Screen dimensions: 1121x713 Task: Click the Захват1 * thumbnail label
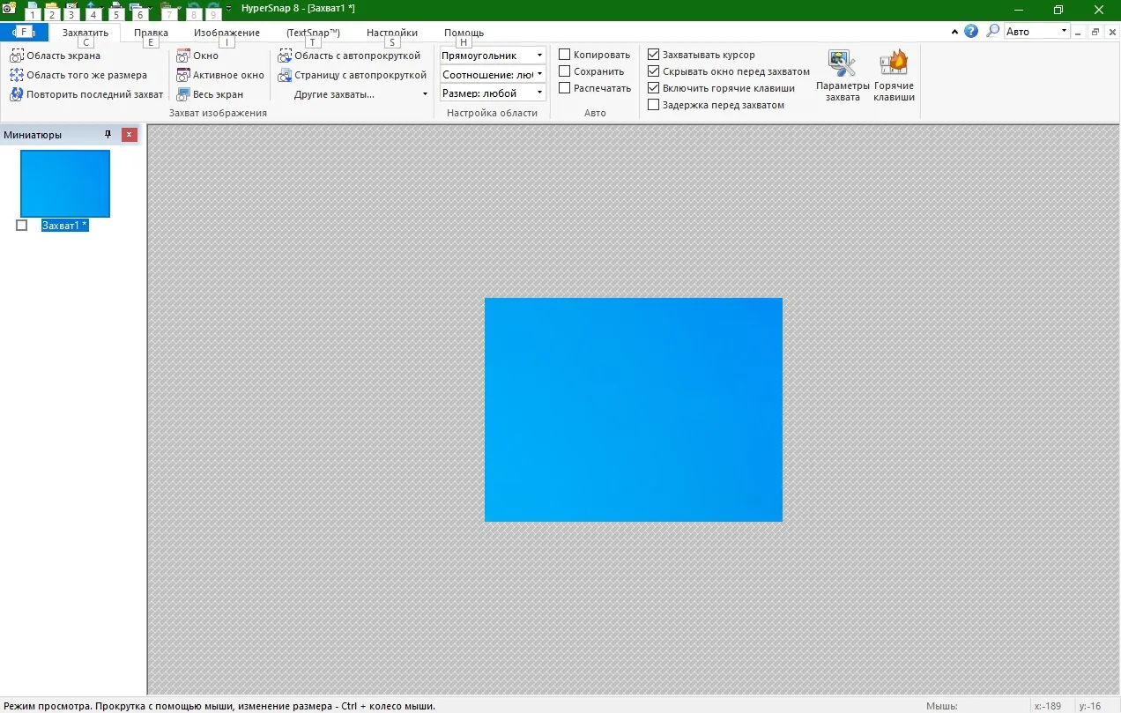click(65, 226)
